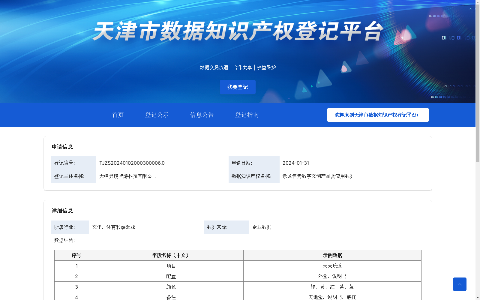Screen dimensions: 480x300
Task: Click the back-to-top arrow button
Action: (460, 284)
